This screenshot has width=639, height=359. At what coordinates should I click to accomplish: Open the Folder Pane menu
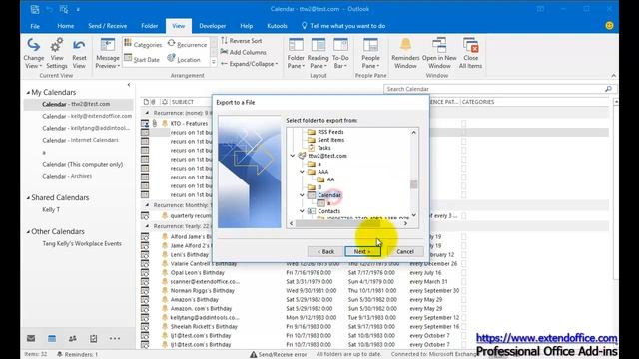point(296,53)
